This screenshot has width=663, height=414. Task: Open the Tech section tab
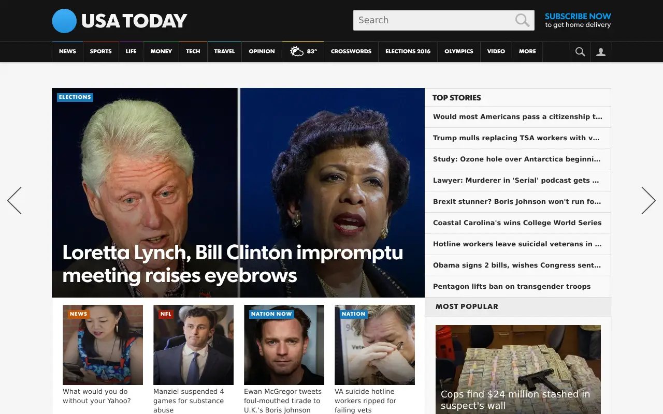(x=193, y=52)
